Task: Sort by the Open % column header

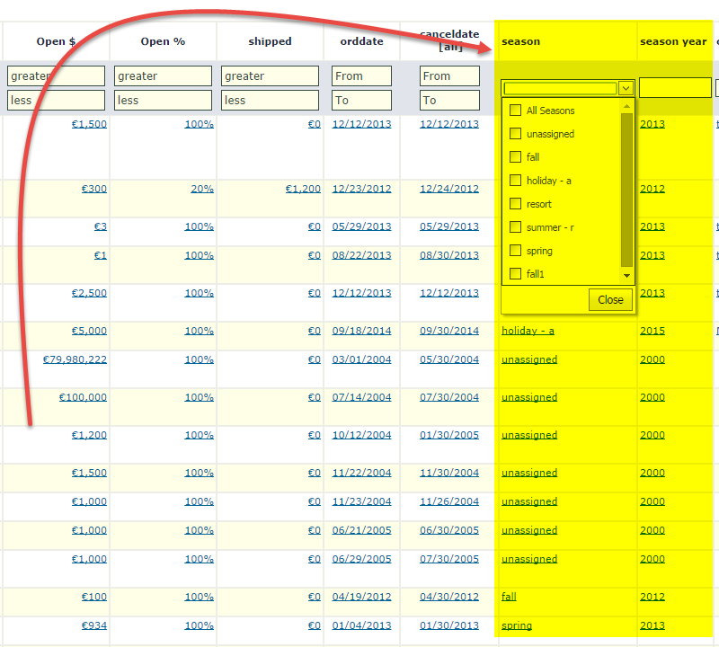Action: pos(163,41)
